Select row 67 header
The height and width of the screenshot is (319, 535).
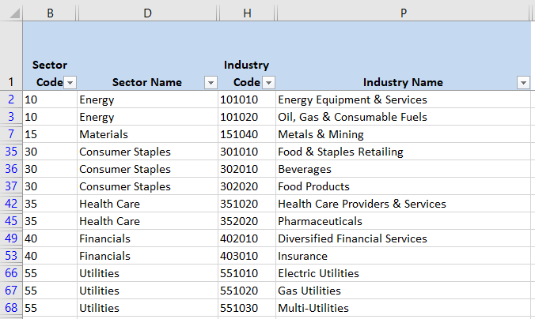(11, 291)
